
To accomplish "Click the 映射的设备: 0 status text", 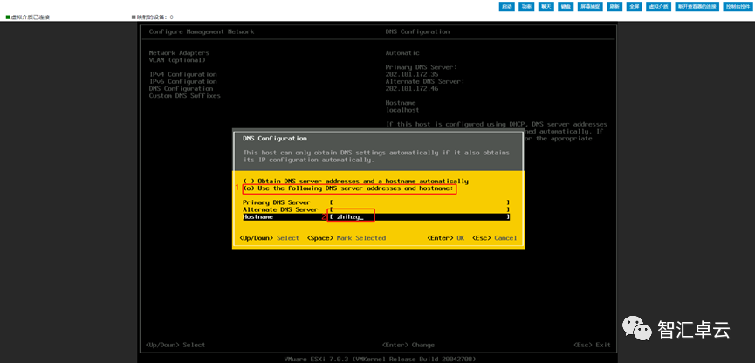I will click(153, 17).
